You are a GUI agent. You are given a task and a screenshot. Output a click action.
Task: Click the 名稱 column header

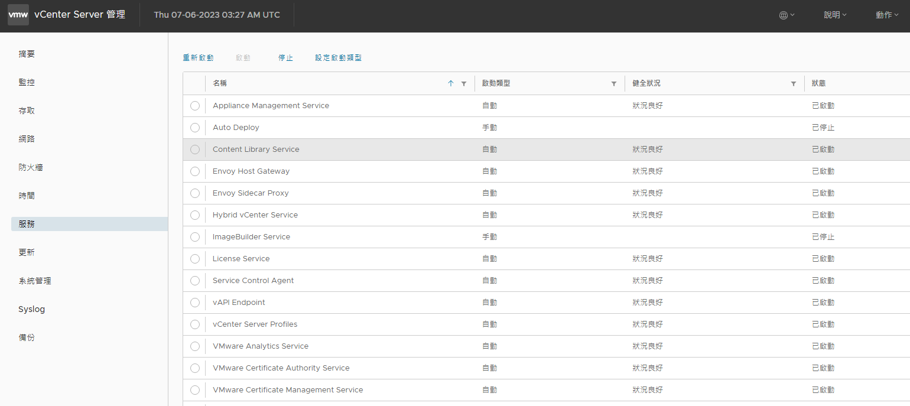coord(220,83)
